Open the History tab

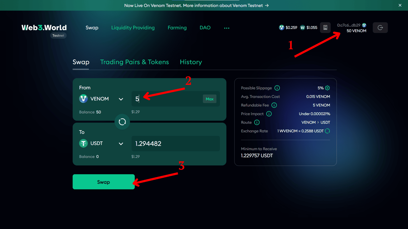pyautogui.click(x=191, y=62)
